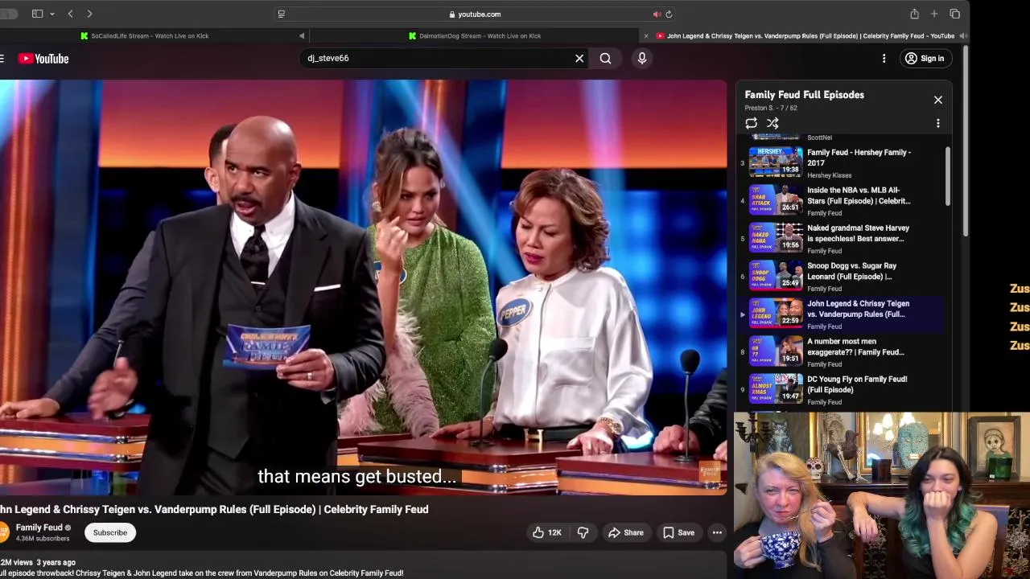This screenshot has height=579, width=1030.
Task: Show the Safari tab overview
Action: pyautogui.click(x=954, y=14)
